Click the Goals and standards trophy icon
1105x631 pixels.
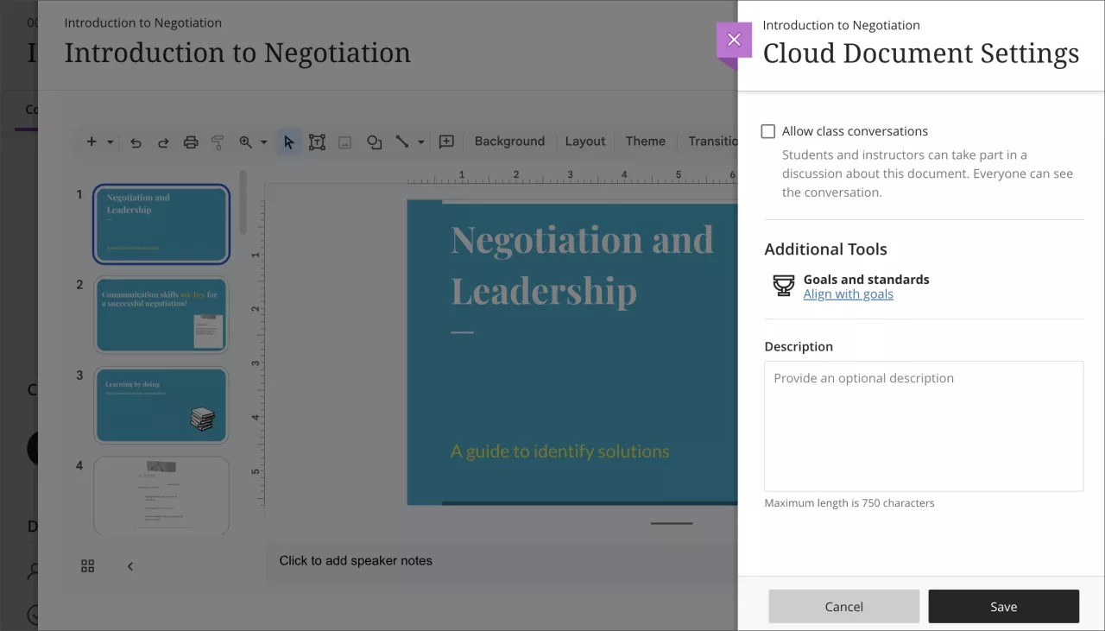(783, 285)
